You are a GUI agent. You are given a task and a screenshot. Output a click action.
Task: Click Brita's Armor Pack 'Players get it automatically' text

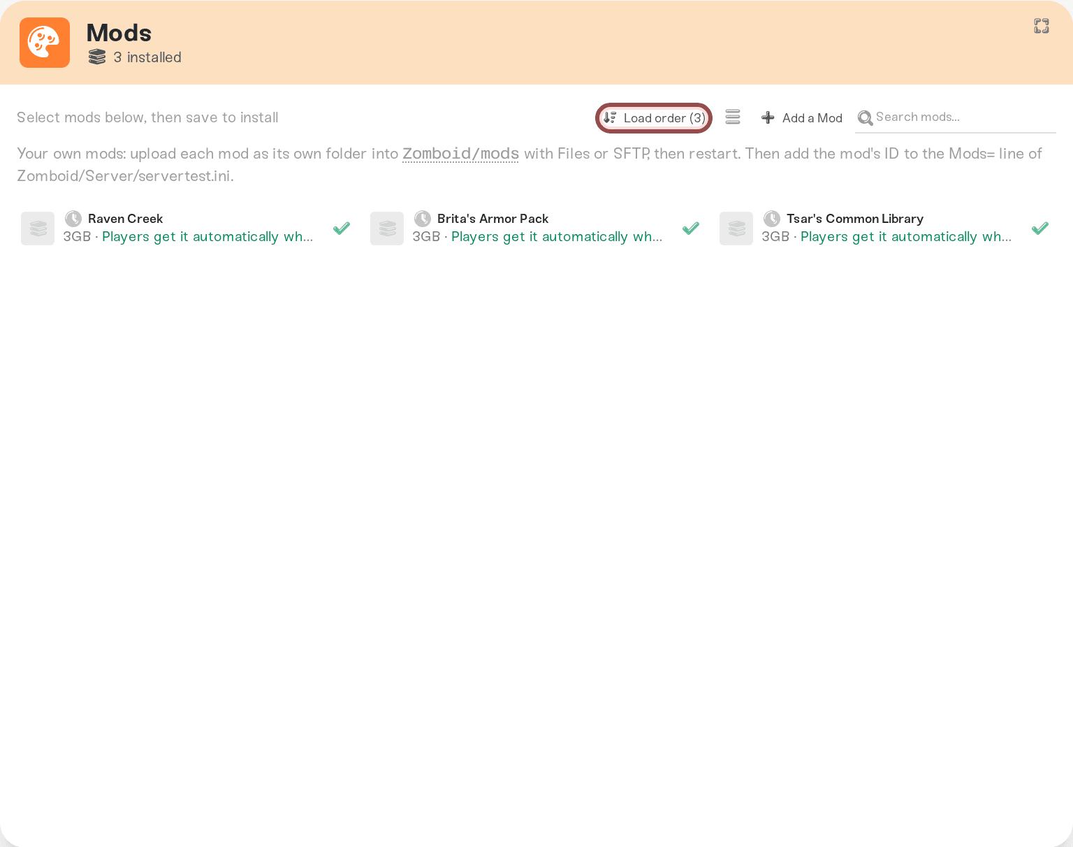(557, 237)
